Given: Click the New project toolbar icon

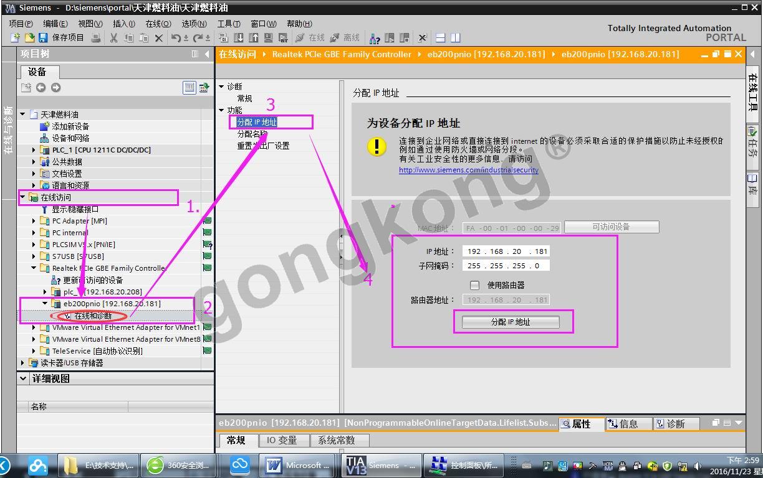Looking at the screenshot, I should (x=16, y=38).
